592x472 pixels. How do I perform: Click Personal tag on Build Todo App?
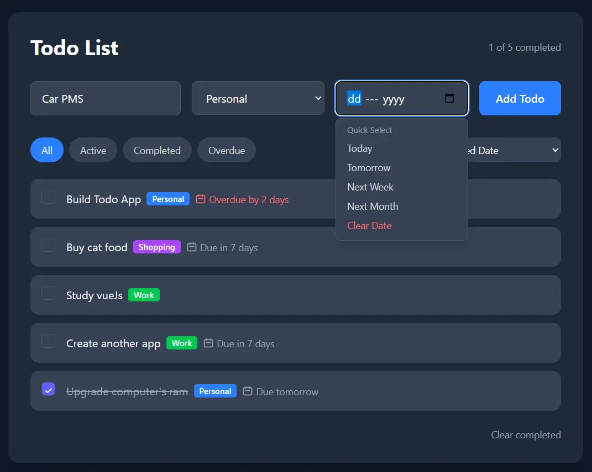pos(168,199)
